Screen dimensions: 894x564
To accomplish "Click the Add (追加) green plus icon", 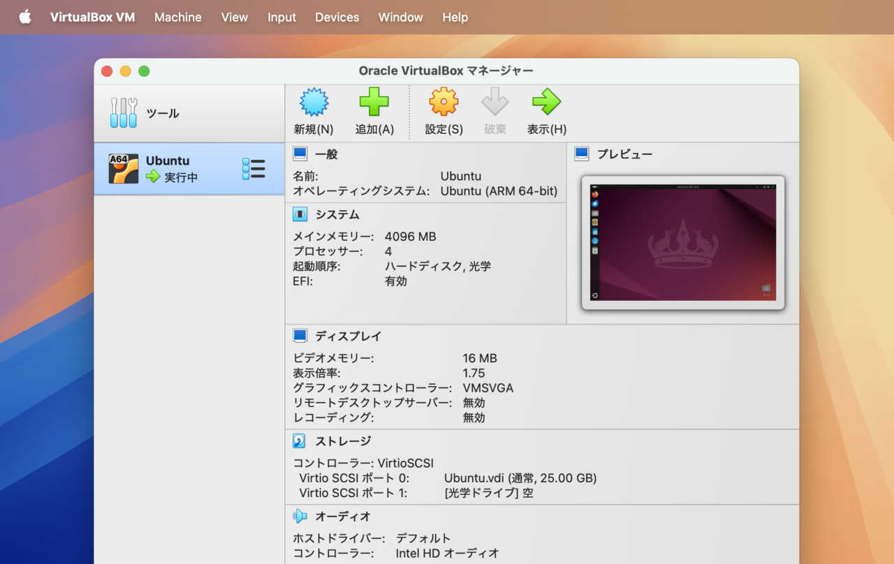I will [x=374, y=102].
